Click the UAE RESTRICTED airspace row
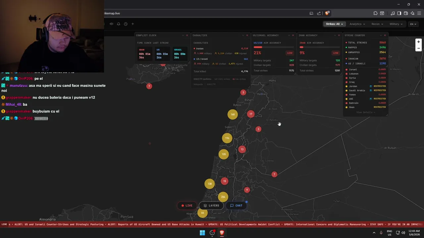 click(366, 99)
